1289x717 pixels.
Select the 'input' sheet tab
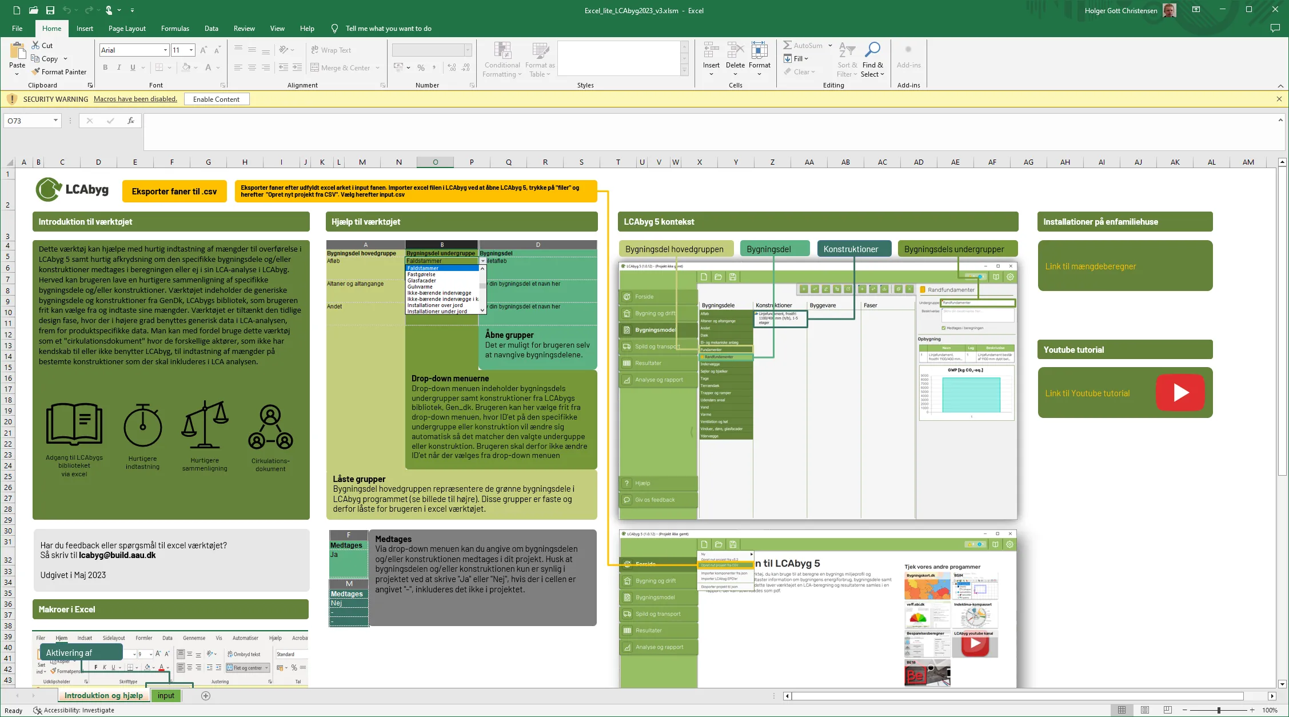pos(166,695)
